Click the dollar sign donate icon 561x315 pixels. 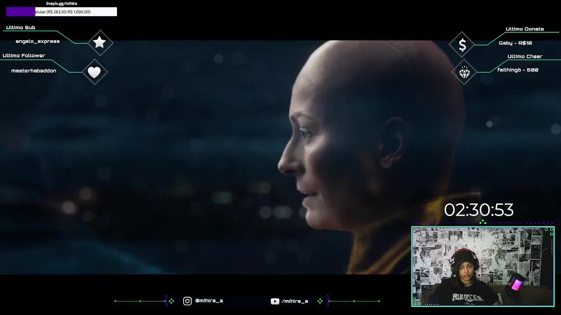pyautogui.click(x=462, y=45)
